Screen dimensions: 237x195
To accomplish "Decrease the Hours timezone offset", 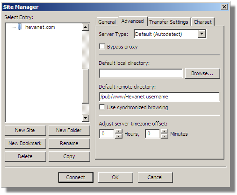I will [x=119, y=136].
